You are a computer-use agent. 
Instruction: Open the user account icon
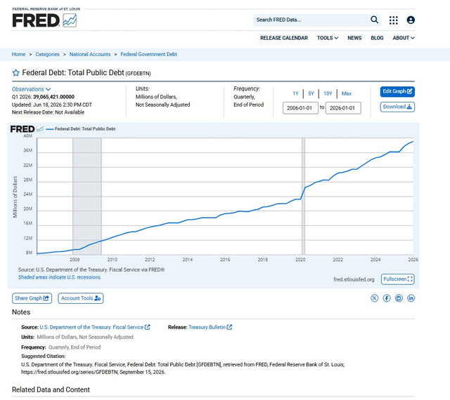pos(411,20)
